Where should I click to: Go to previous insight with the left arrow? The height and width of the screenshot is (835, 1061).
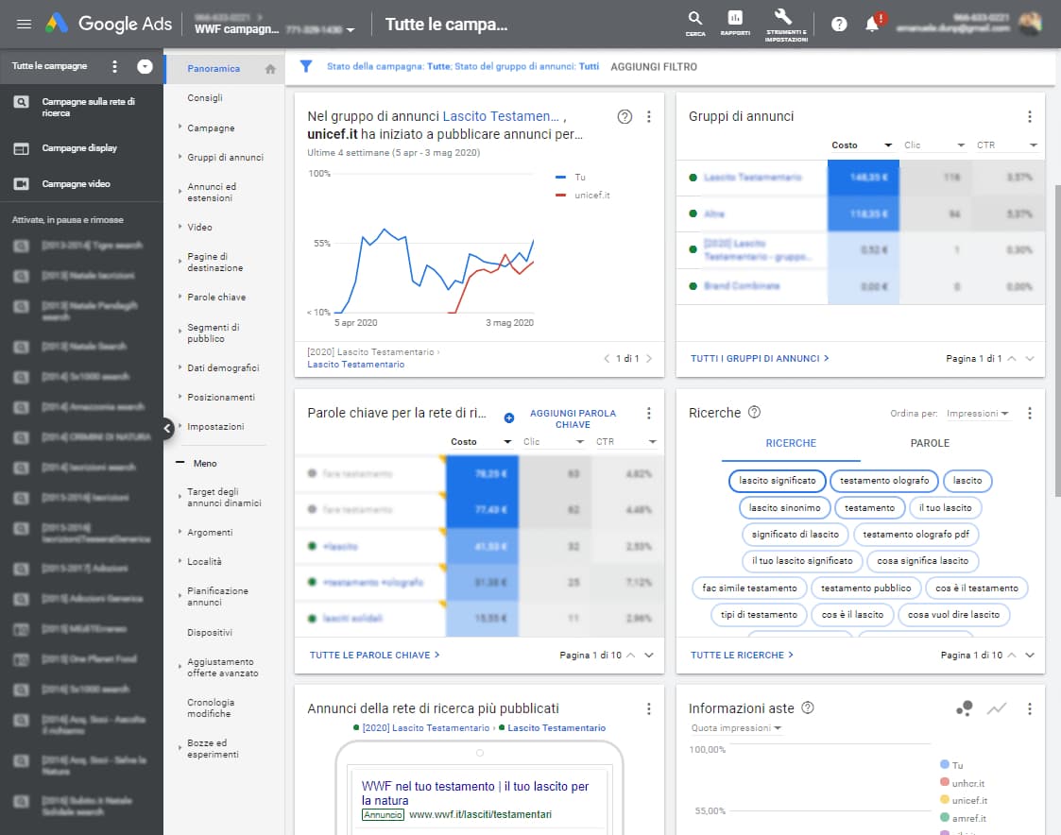pos(607,359)
